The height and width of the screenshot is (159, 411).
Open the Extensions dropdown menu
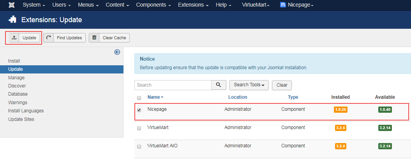tap(194, 5)
